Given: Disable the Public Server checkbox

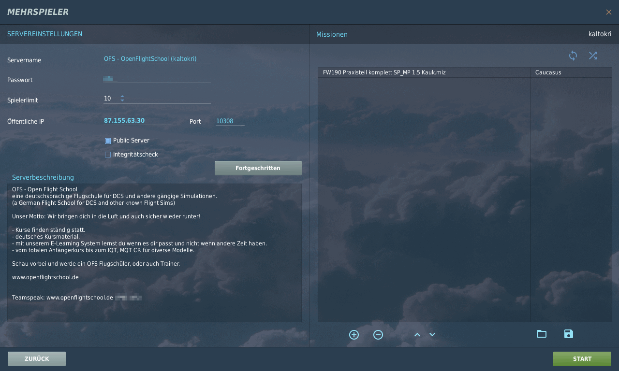Looking at the screenshot, I should [108, 141].
